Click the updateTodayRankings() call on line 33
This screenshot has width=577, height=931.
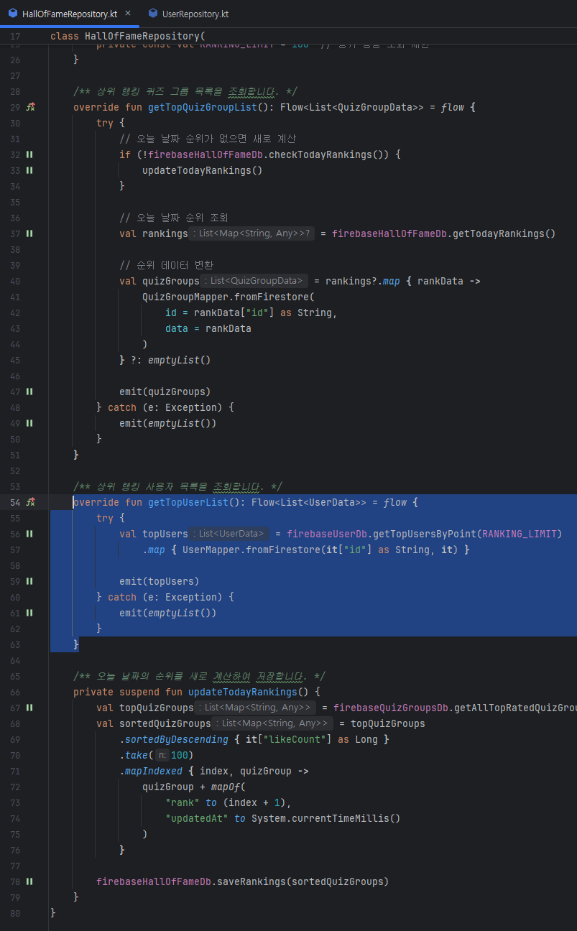(x=203, y=170)
